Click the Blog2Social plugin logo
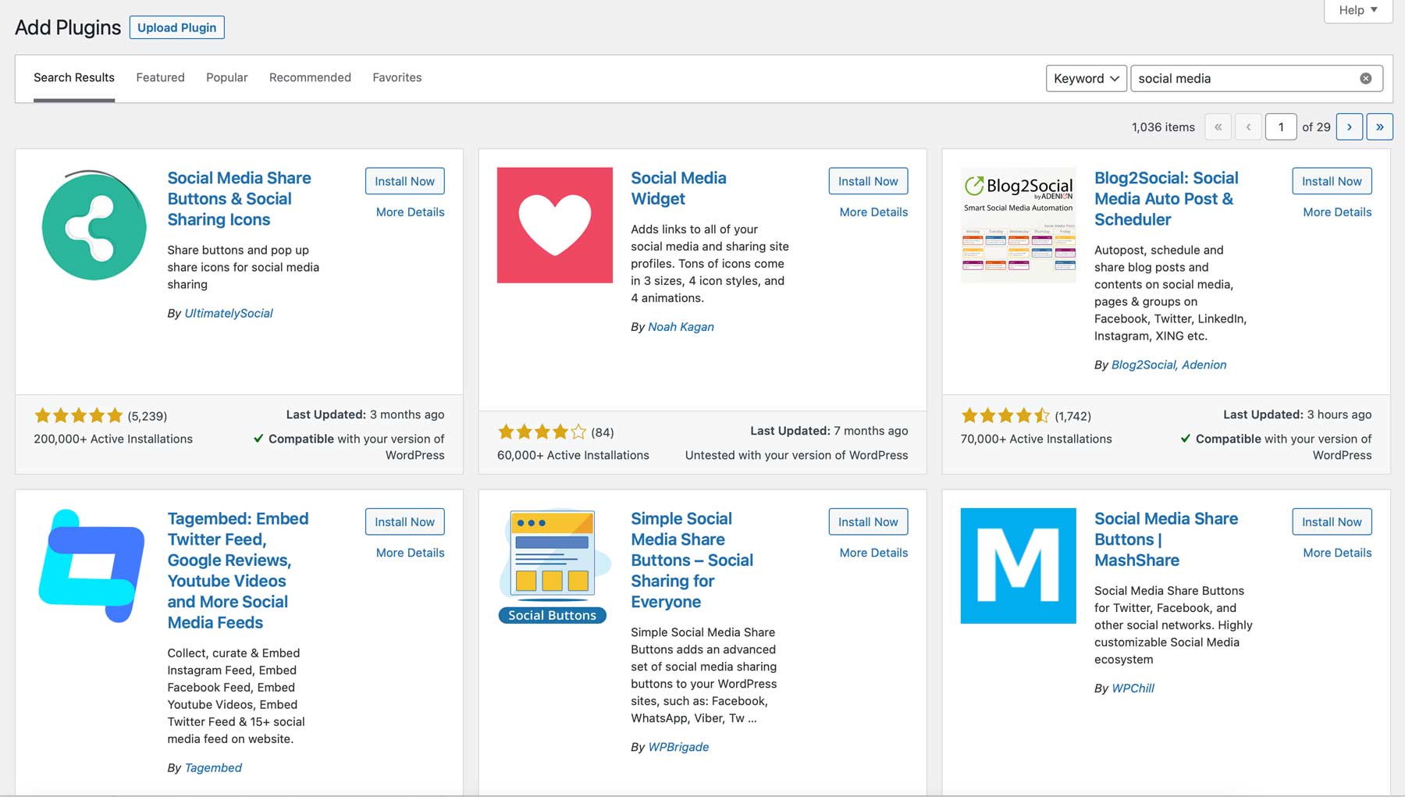The image size is (1405, 797). click(x=1018, y=225)
